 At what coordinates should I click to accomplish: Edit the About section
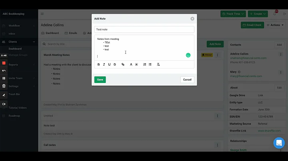(279, 88)
